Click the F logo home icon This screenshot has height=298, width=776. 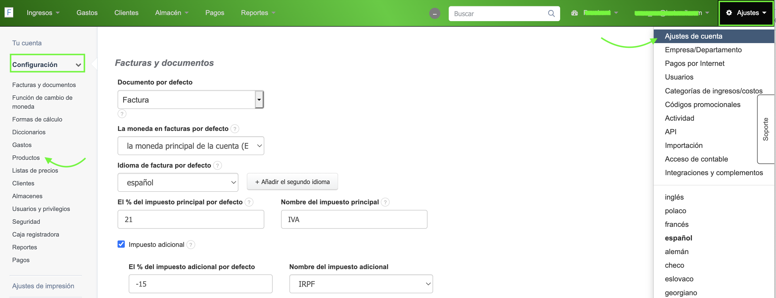coord(9,13)
